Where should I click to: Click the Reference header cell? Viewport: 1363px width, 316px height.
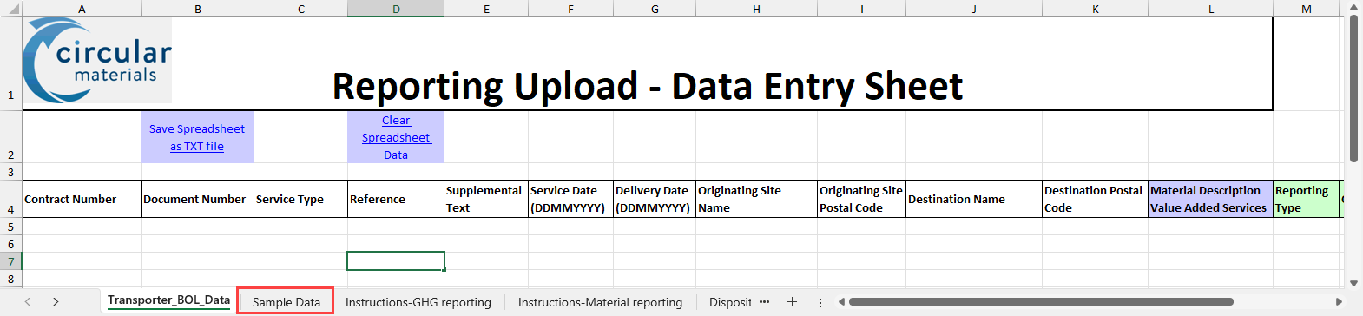click(396, 199)
